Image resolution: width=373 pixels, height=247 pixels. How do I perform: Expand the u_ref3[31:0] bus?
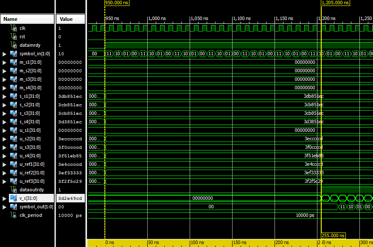point(4,182)
